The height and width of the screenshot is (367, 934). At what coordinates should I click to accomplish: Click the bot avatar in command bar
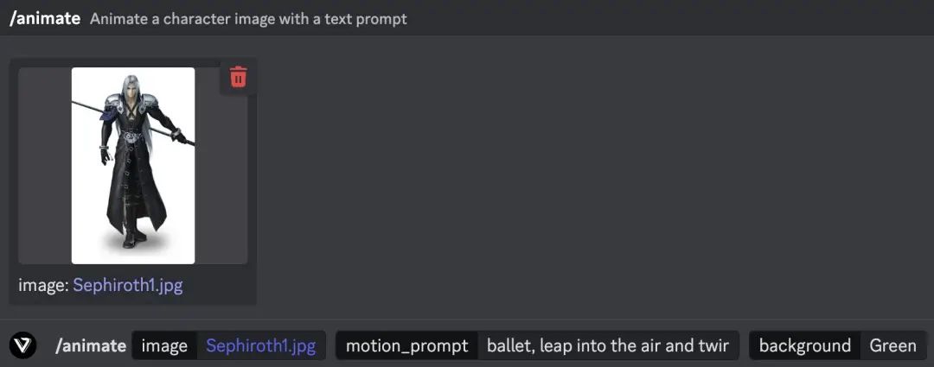[x=23, y=345]
